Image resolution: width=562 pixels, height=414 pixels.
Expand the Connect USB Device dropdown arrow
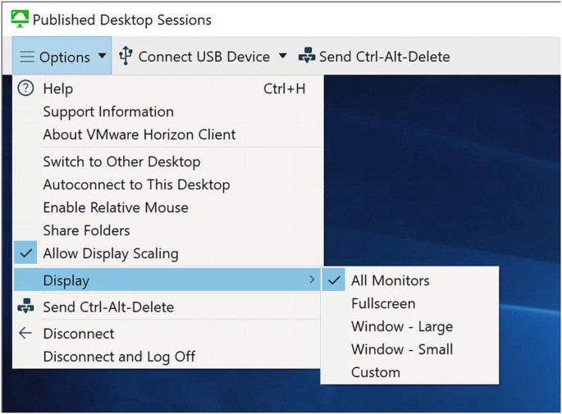pyautogui.click(x=283, y=57)
